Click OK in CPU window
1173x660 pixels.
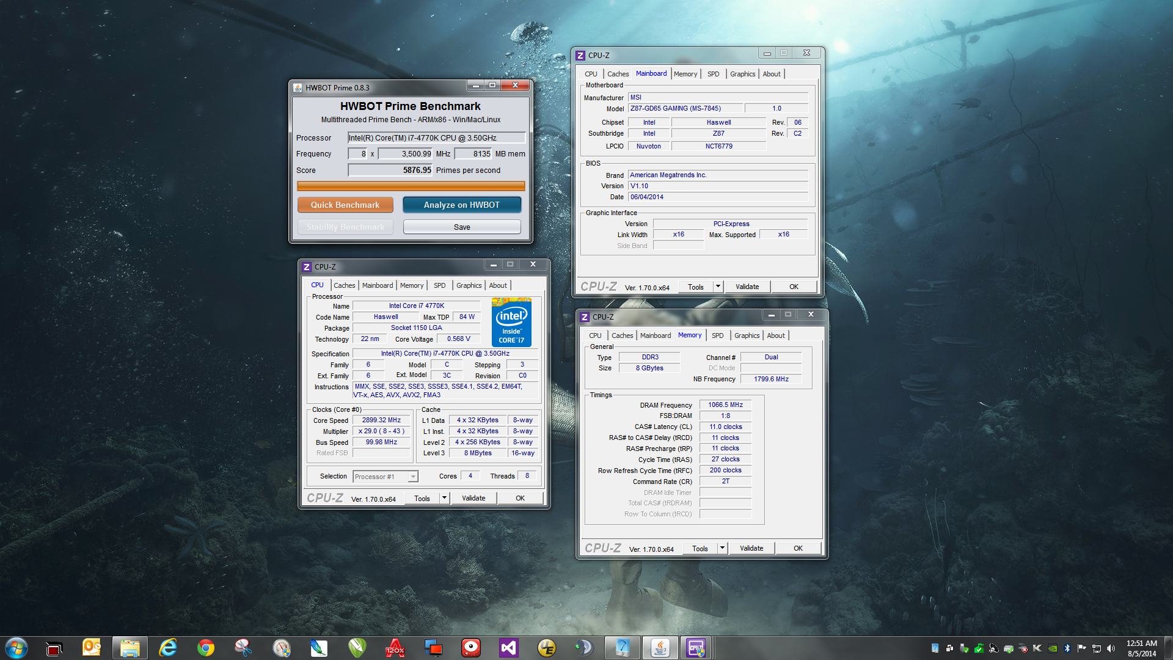pyautogui.click(x=520, y=498)
